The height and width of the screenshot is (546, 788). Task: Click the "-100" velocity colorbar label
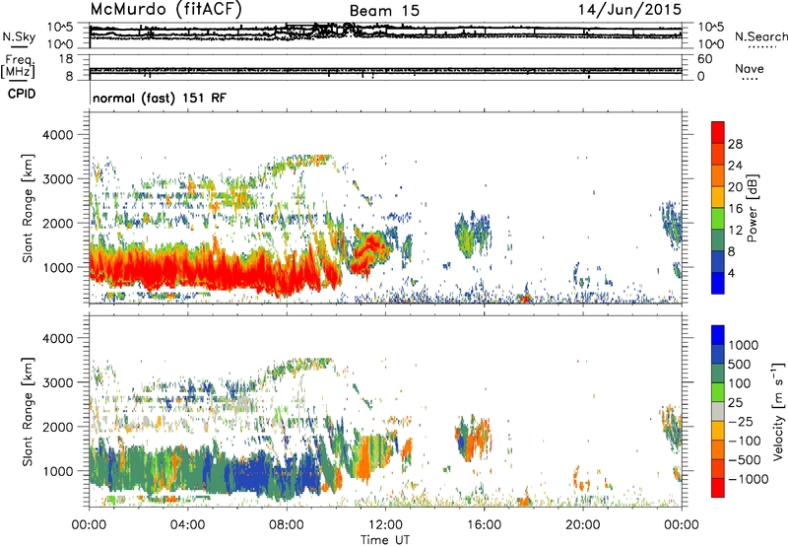[745, 441]
